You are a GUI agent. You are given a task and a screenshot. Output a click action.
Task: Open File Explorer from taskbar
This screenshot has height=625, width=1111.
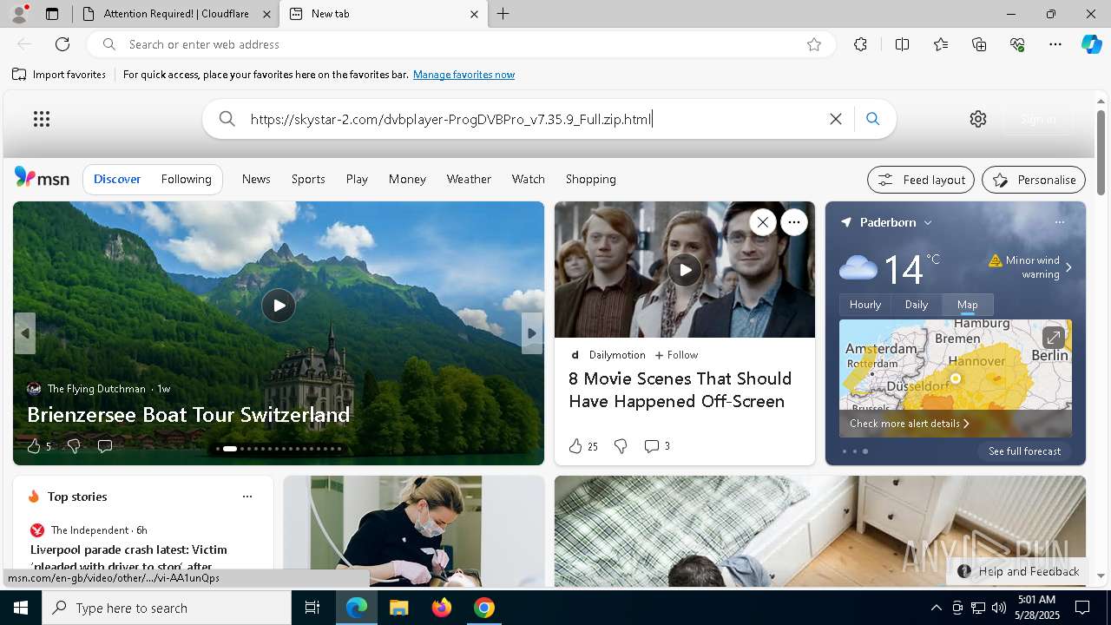(398, 608)
